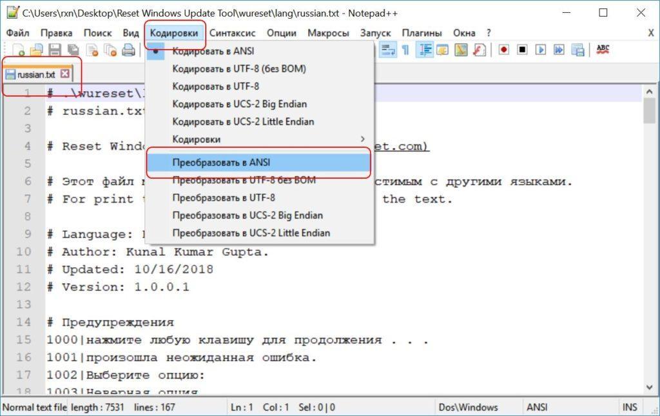660x416 pixels.
Task: Start macro recording with red dot
Action: 503,50
